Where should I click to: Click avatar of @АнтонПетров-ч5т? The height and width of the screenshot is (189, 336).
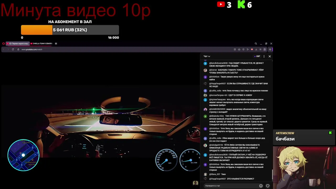205,95
